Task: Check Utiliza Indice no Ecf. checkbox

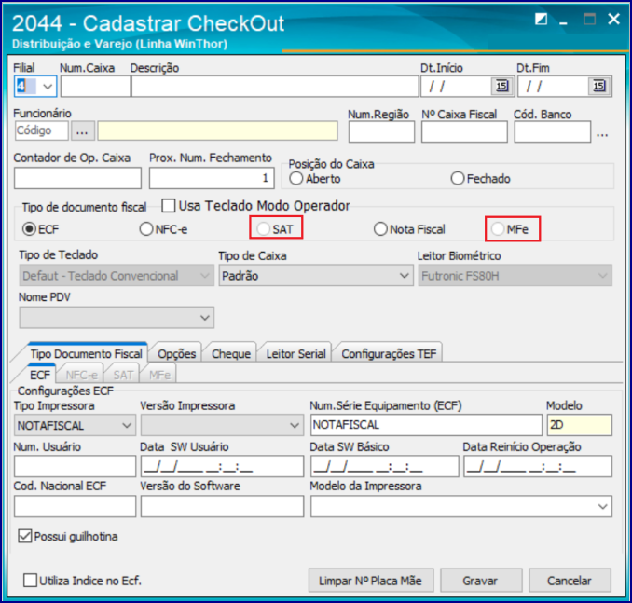Action: click(x=30, y=581)
